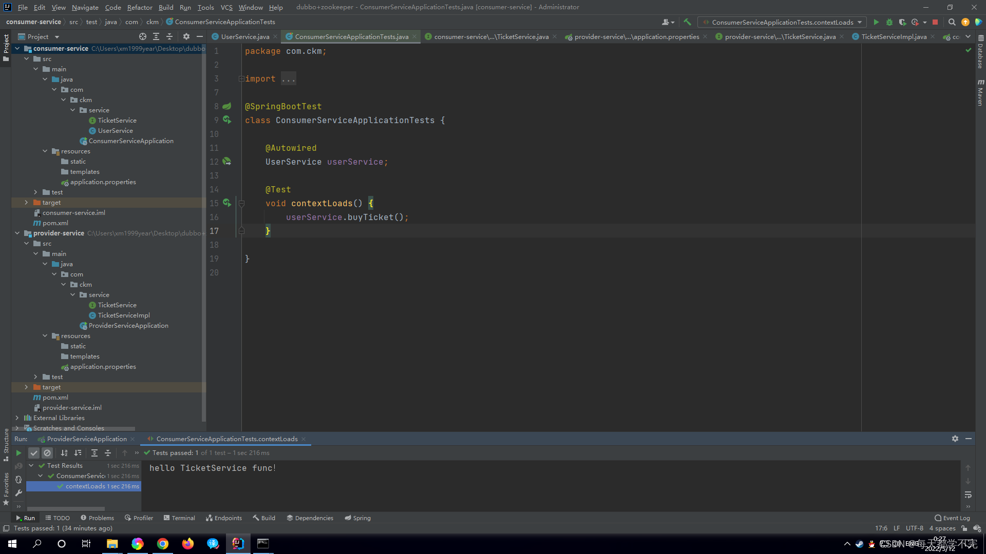Sort test results alphabetically
Screen dimensions: 986x554
[64, 453]
